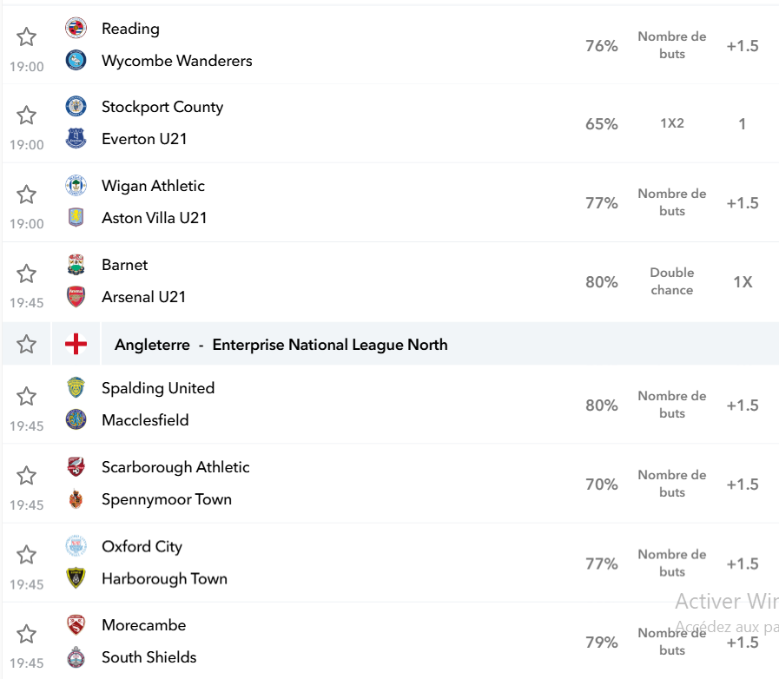
Task: Click the 80% probability for Spalding United
Action: pos(601,405)
